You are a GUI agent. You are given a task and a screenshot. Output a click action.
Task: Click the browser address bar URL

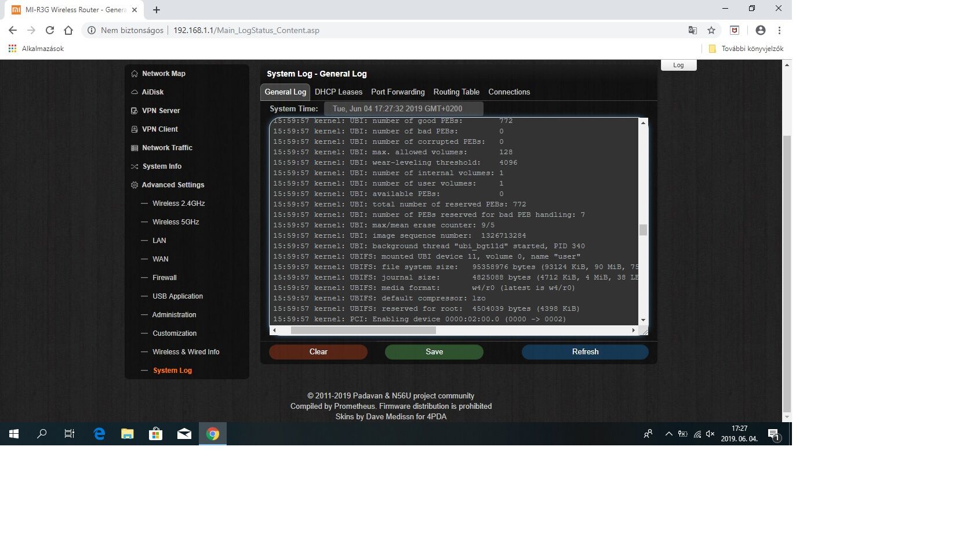(246, 30)
